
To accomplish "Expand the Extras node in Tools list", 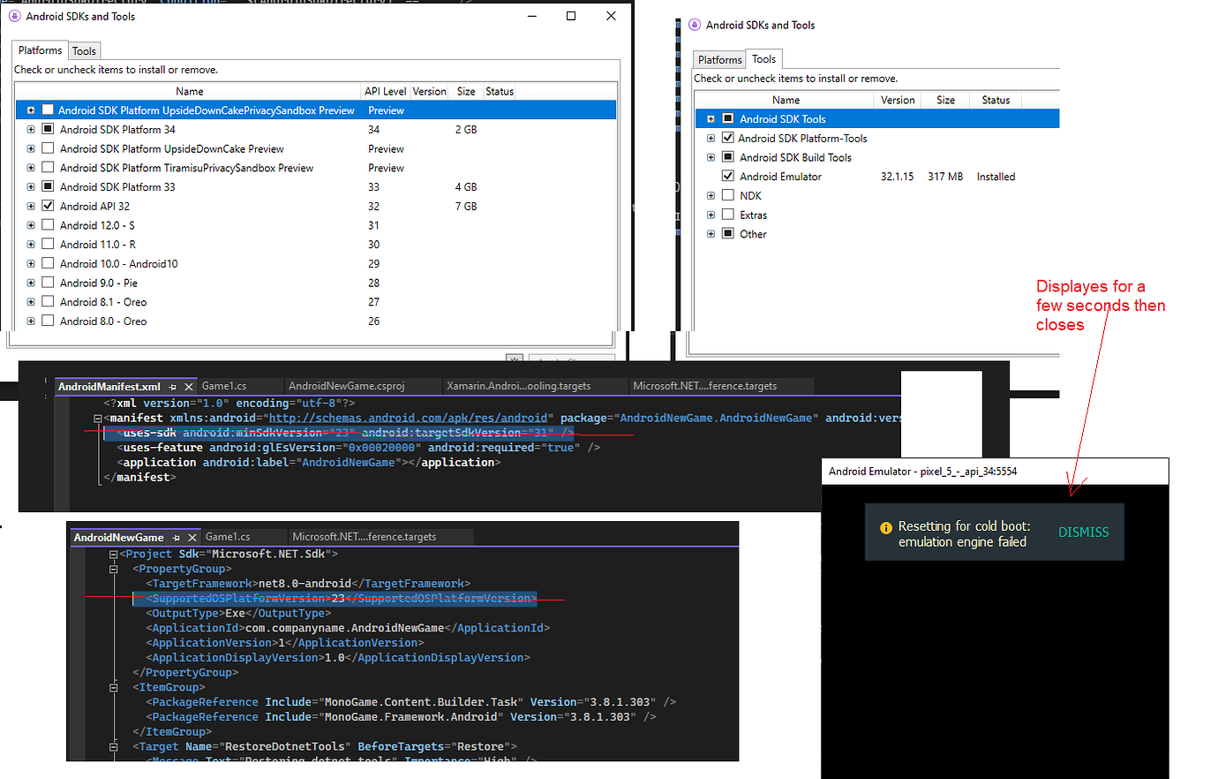I will tap(711, 215).
